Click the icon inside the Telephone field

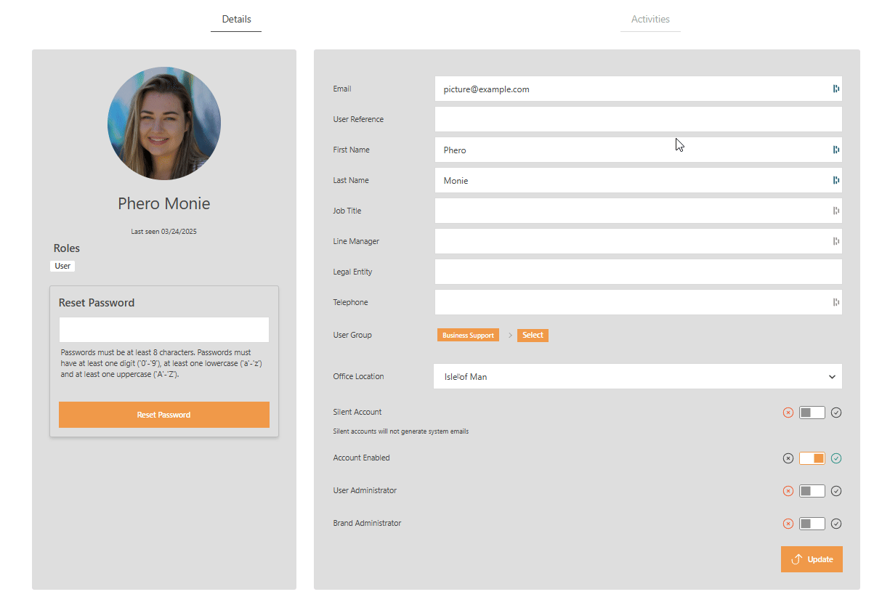click(836, 302)
